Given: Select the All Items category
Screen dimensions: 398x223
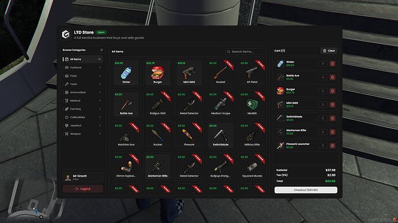Looking at the screenshot, I should (82, 59).
